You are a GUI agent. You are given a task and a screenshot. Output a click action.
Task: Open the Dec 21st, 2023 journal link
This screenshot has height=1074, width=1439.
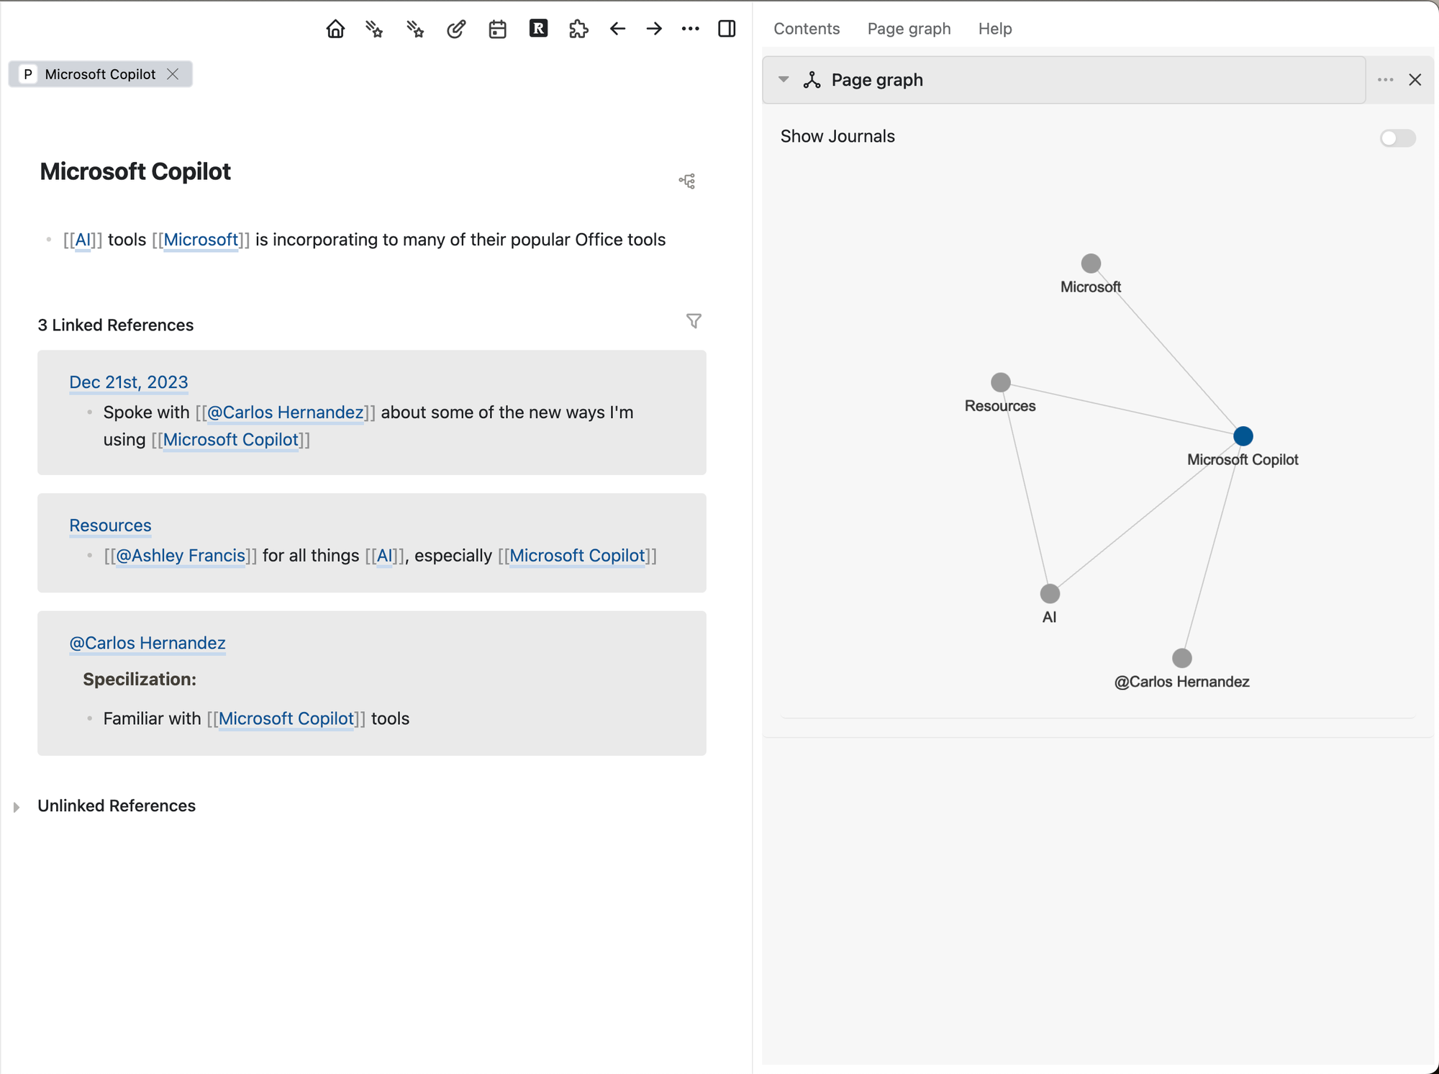point(129,382)
